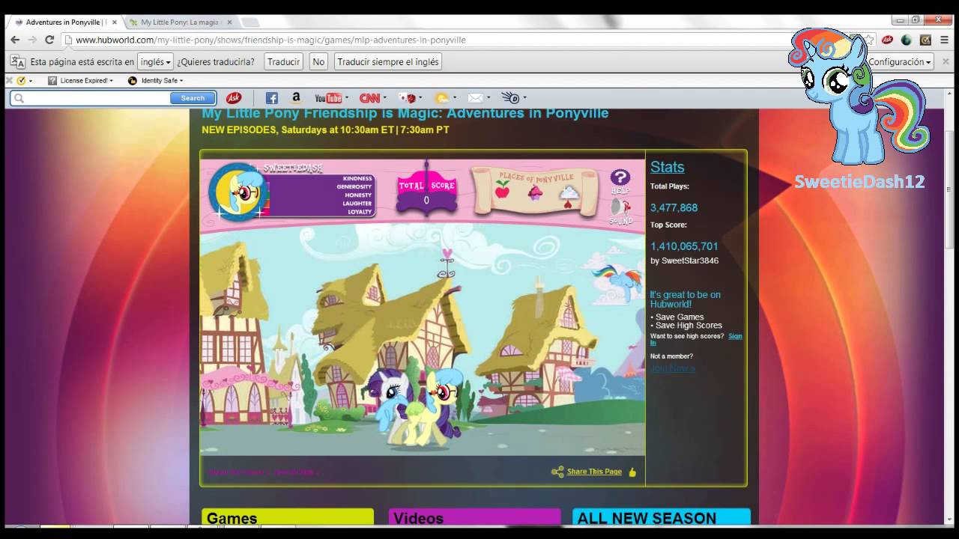The height and width of the screenshot is (539, 959).
Task: Click the thumbs-up icon beside Share
Action: [632, 472]
